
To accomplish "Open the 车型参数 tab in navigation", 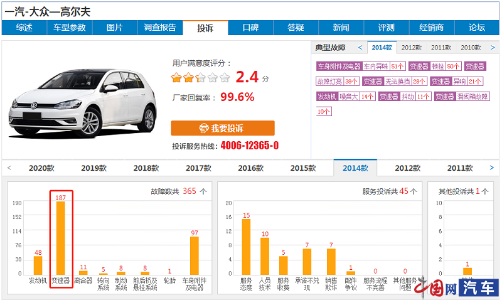I will (x=69, y=28).
